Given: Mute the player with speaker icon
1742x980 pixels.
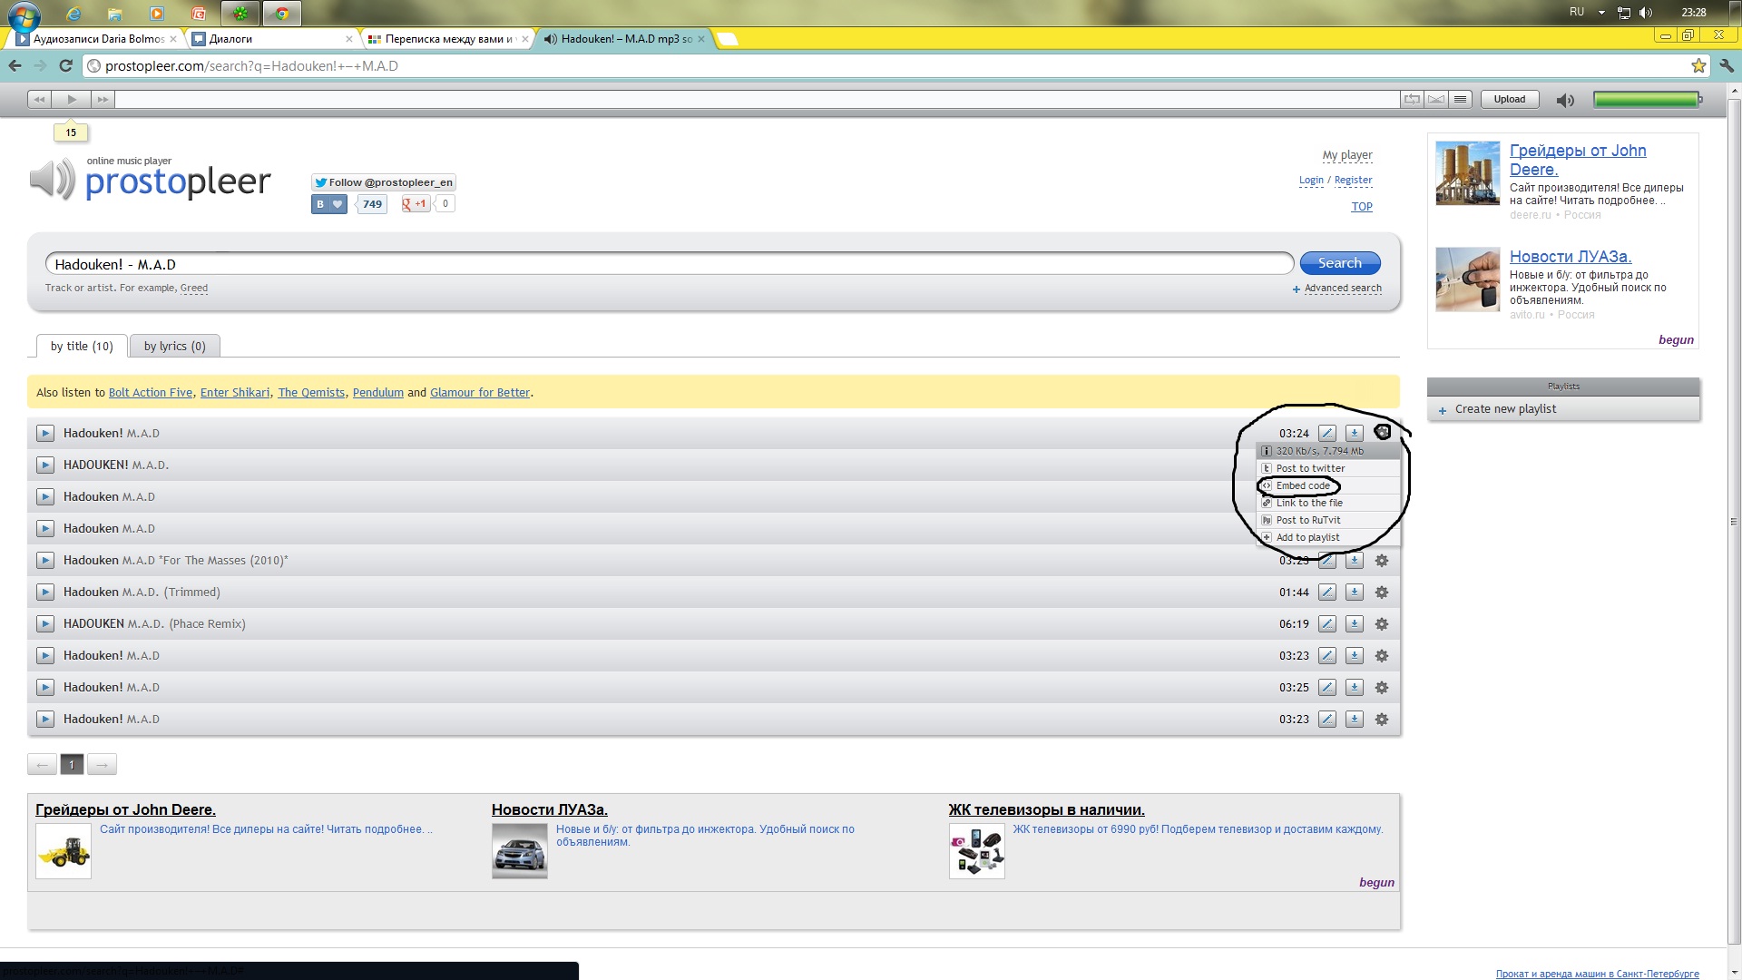Looking at the screenshot, I should tap(1565, 101).
